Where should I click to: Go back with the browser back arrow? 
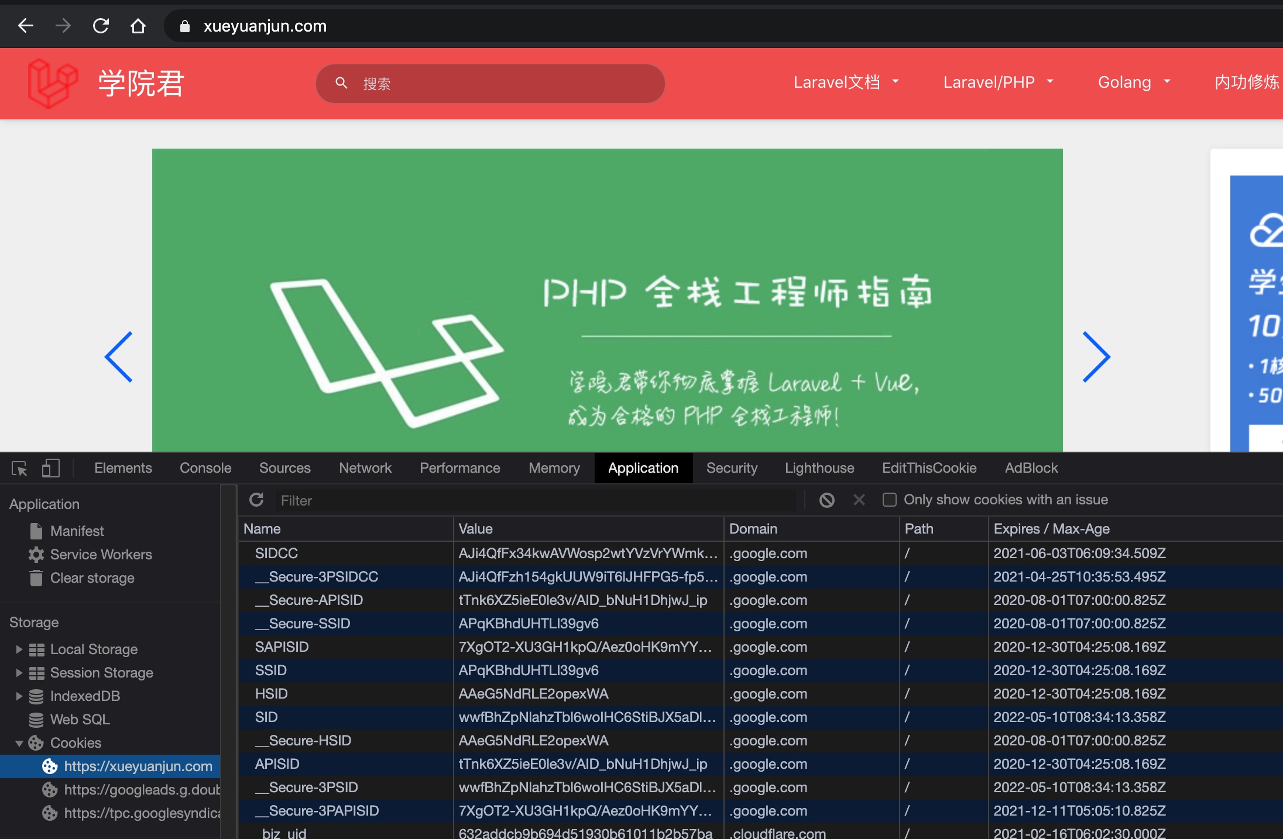[26, 26]
